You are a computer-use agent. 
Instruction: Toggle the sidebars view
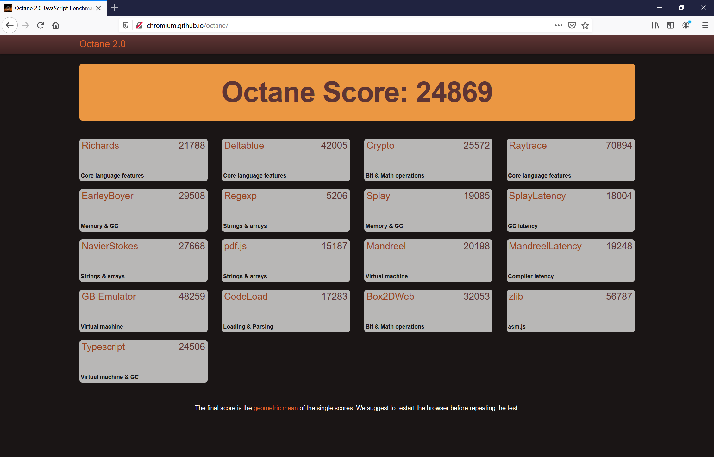tap(671, 25)
